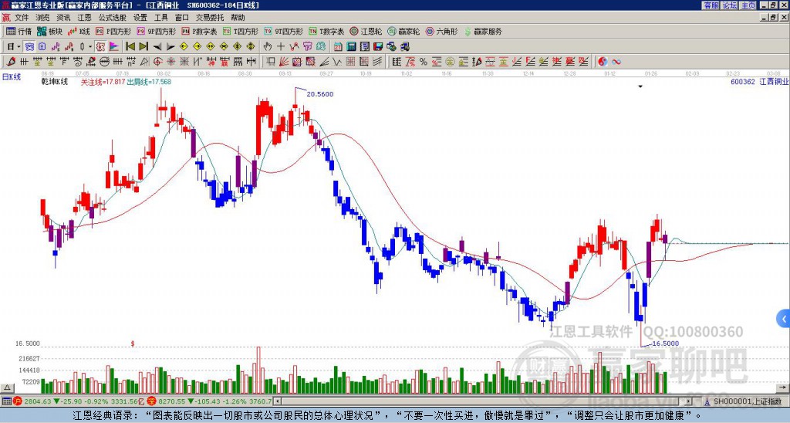Click the 关注线=17.817 indicator text
Viewport: 790px width, 423px height.
pos(103,82)
